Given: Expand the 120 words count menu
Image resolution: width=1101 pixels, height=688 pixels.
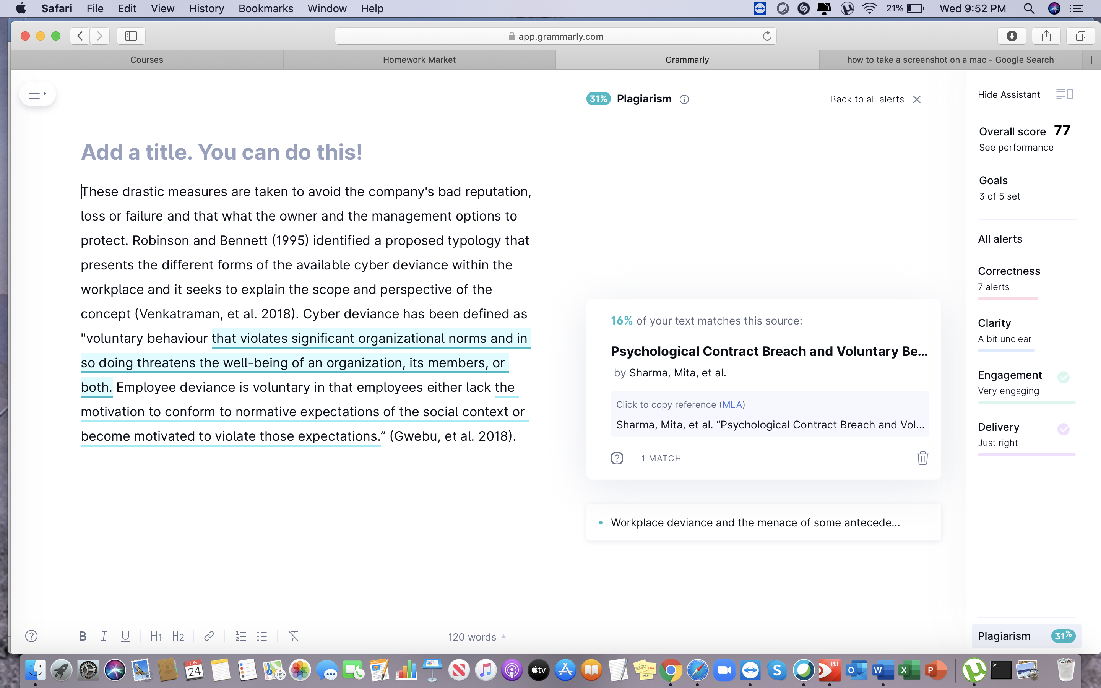Looking at the screenshot, I should [477, 637].
